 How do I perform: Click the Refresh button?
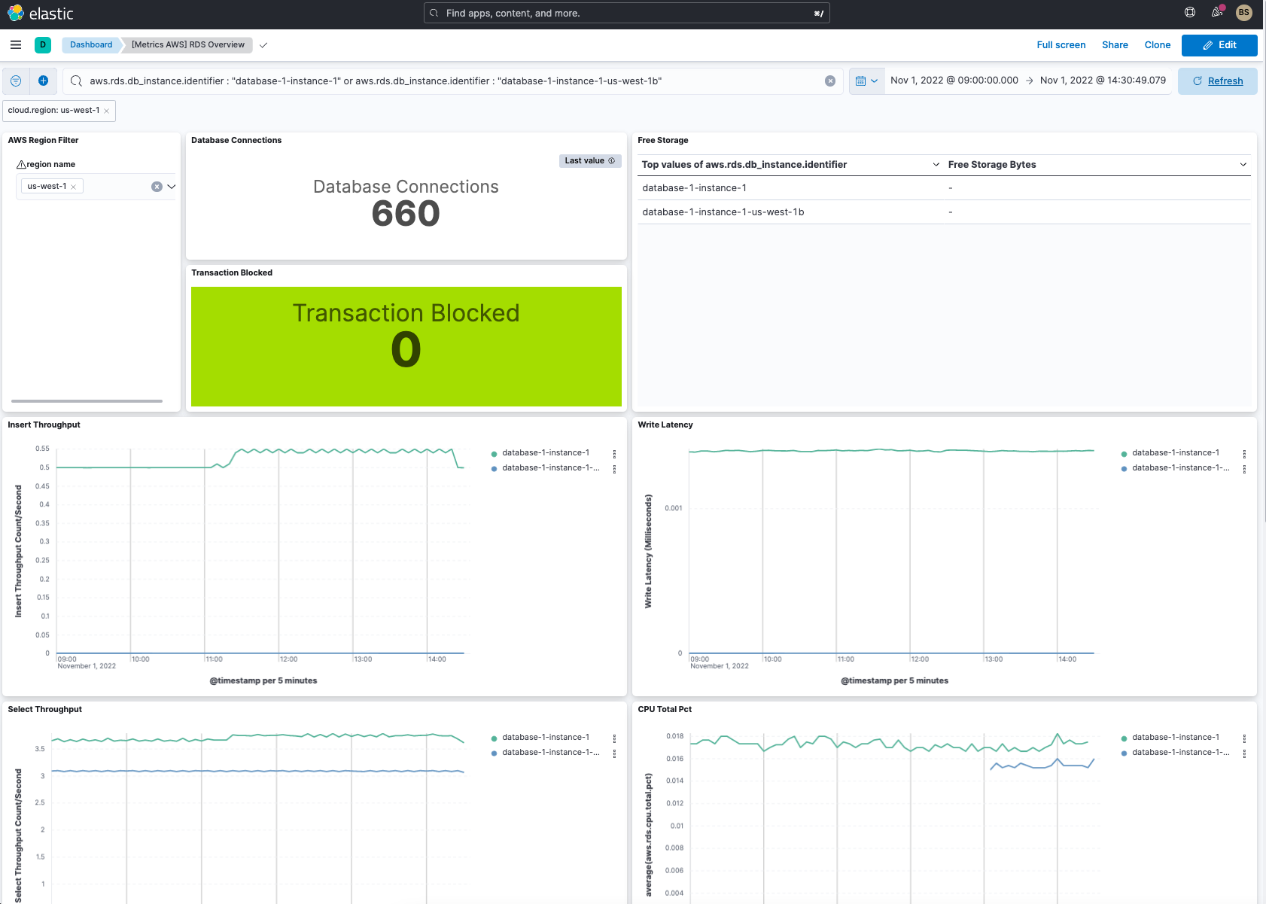(1217, 81)
